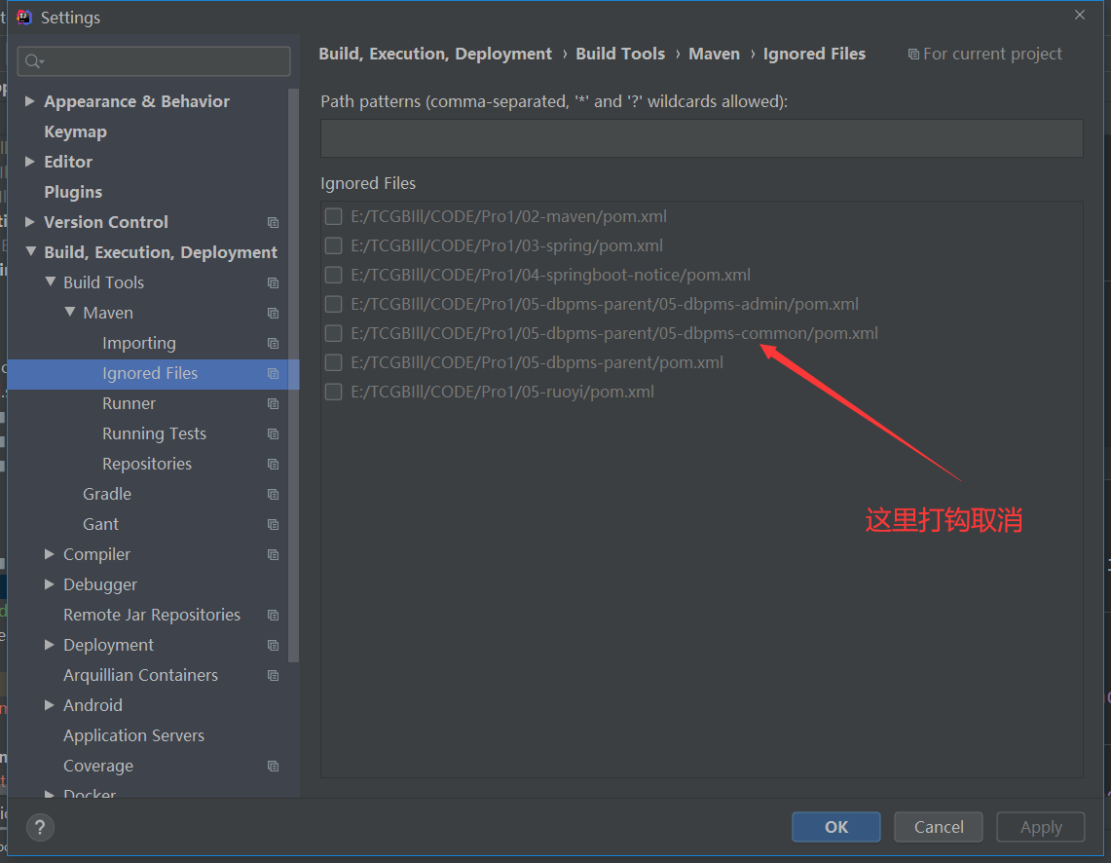Click project-level icon beside Runner
1111x863 pixels.
(273, 404)
